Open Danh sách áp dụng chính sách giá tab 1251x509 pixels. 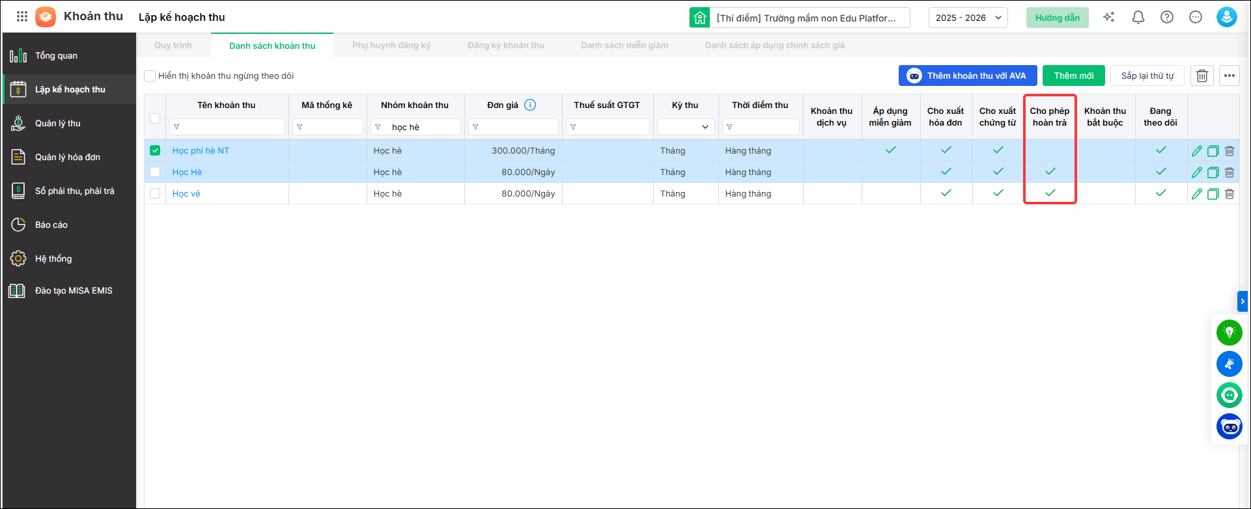[x=775, y=46]
